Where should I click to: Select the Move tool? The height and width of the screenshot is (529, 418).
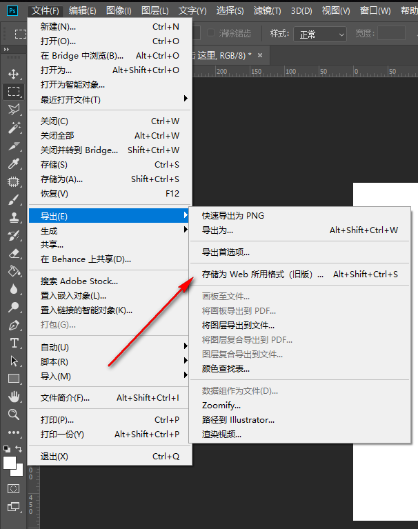pyautogui.click(x=14, y=74)
